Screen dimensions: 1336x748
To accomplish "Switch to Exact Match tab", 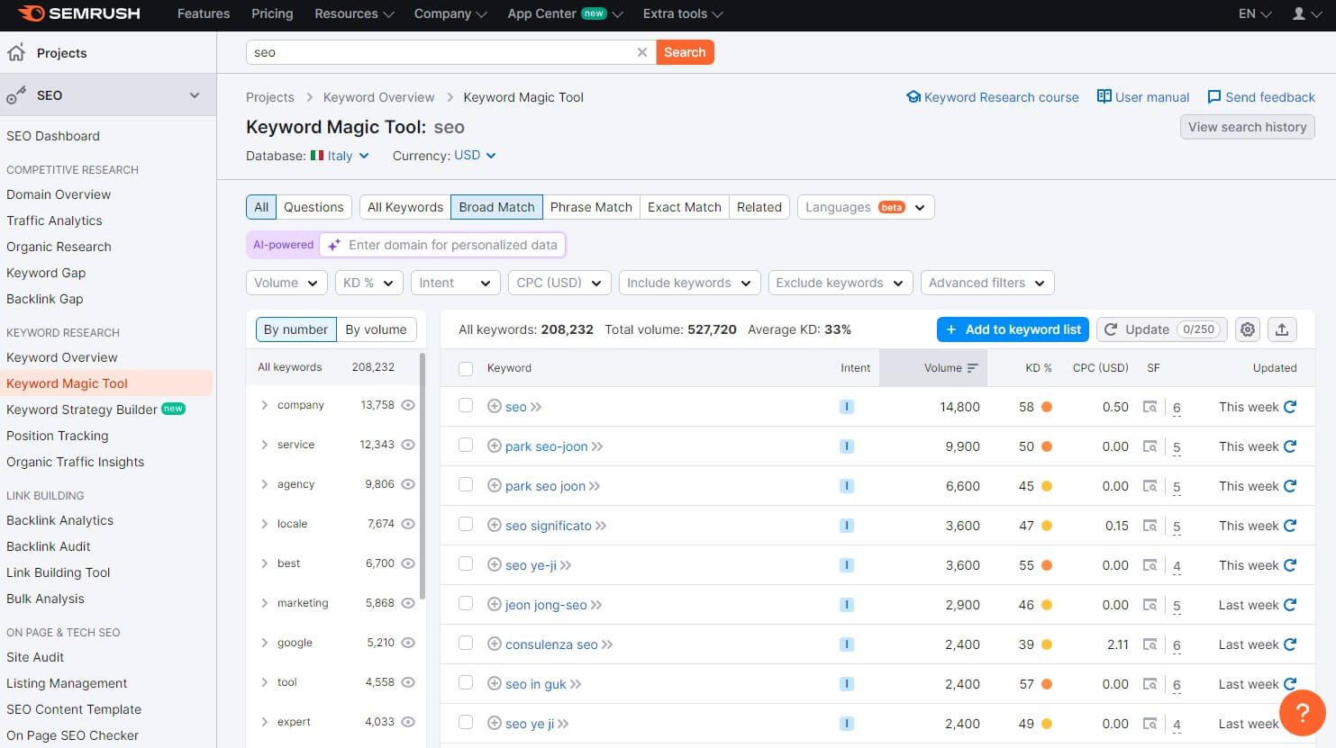I will click(685, 207).
